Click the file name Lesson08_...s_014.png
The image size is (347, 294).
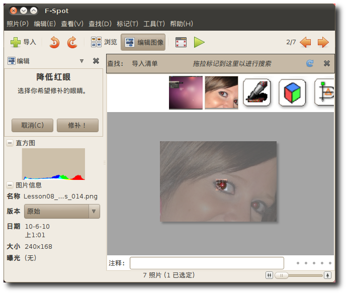click(x=60, y=197)
